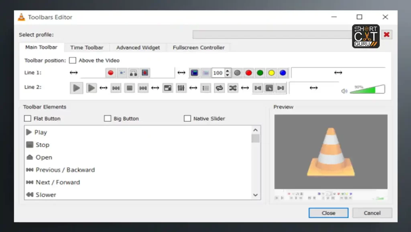Click the down arrow of the elements list scrollbar
The height and width of the screenshot is (232, 411).
[256, 195]
